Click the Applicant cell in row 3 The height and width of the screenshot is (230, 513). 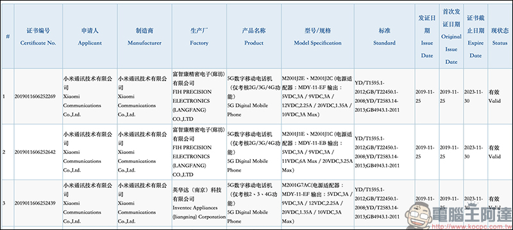pos(90,203)
